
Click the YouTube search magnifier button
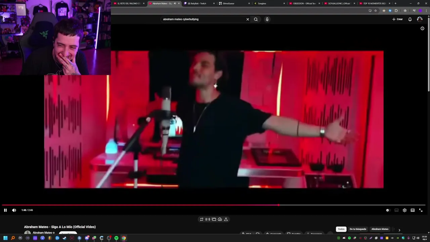pyautogui.click(x=256, y=19)
